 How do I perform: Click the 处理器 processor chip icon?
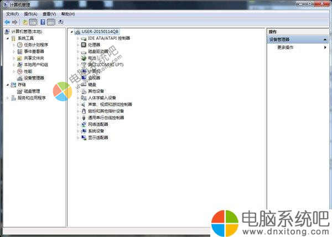click(84, 45)
